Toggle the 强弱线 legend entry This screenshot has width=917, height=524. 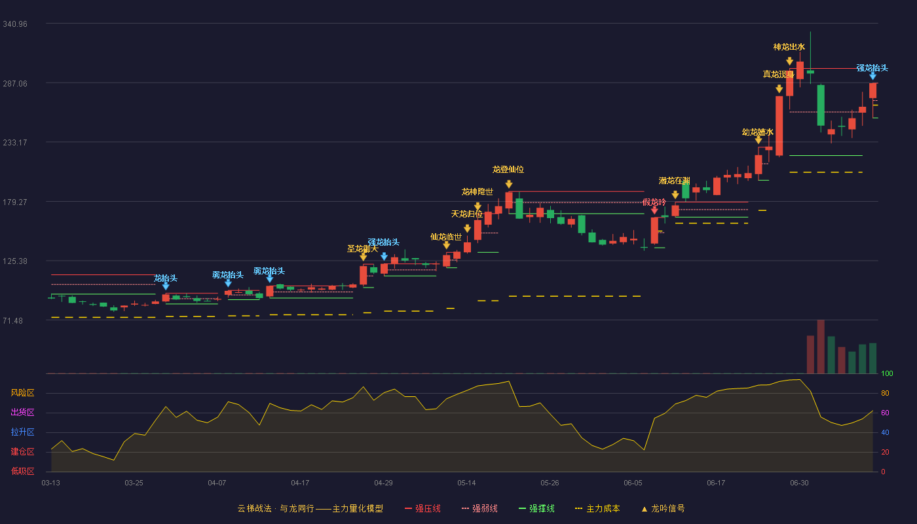pos(479,508)
